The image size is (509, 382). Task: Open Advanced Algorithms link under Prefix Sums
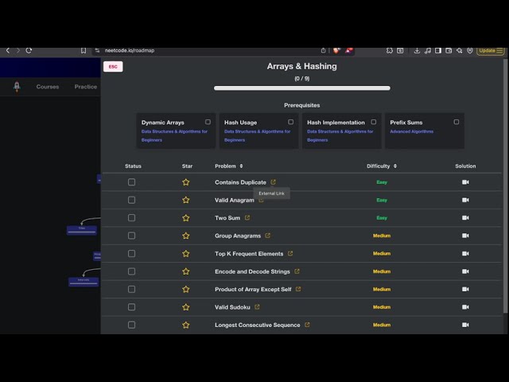click(412, 131)
